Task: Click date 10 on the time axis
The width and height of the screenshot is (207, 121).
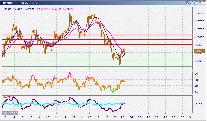Action: (x=48, y=118)
